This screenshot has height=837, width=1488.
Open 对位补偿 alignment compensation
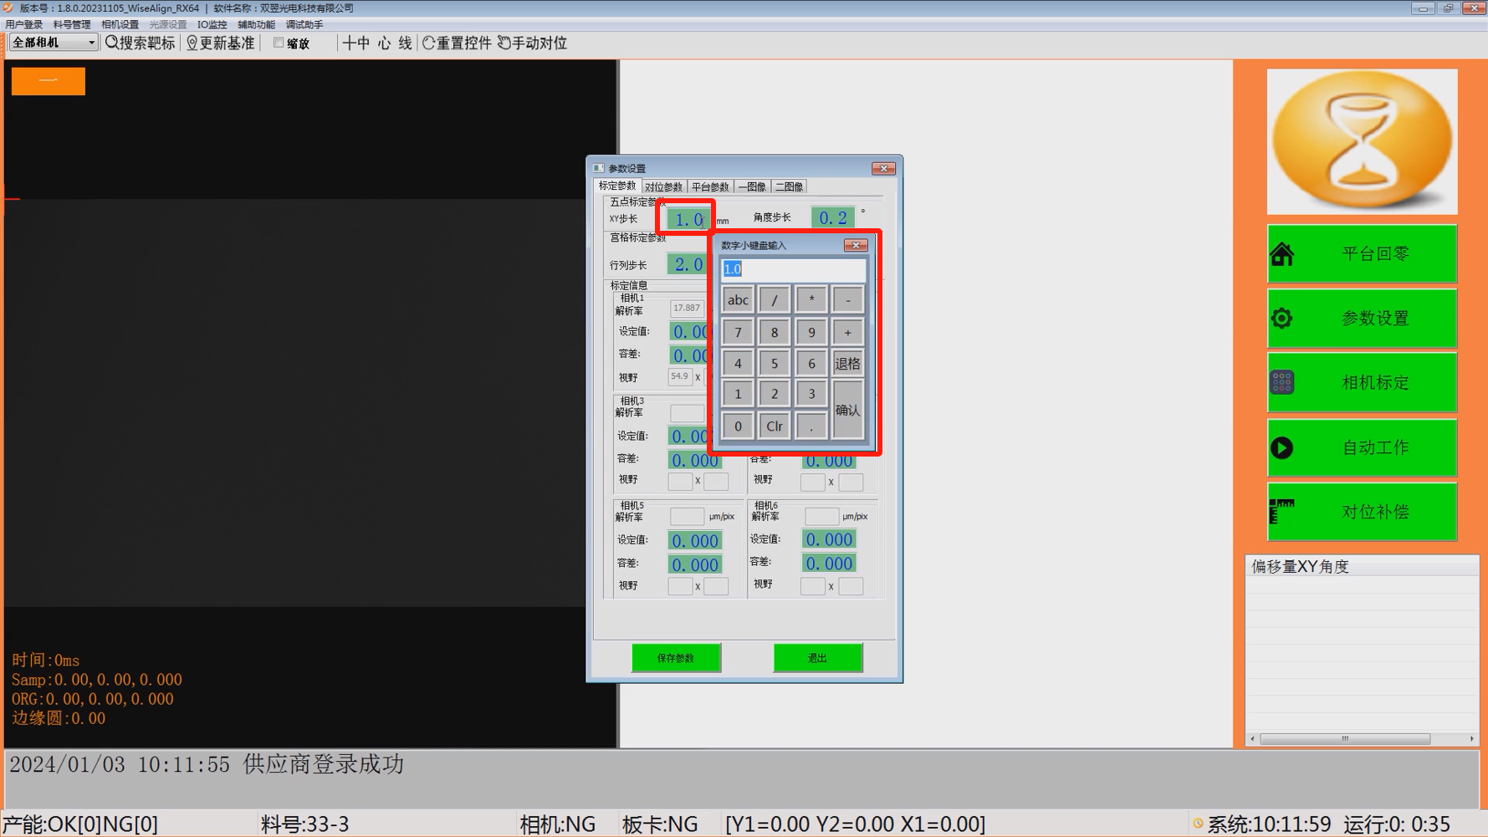(x=1362, y=512)
